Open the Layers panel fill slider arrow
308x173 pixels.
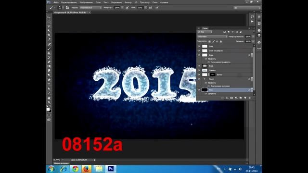253,41
